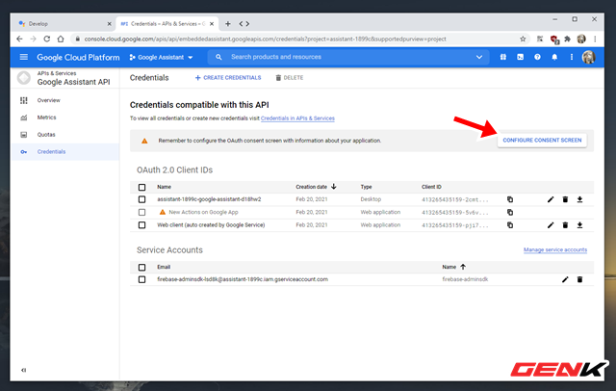
Task: Select all service accounts checkbox
Action: click(x=141, y=267)
